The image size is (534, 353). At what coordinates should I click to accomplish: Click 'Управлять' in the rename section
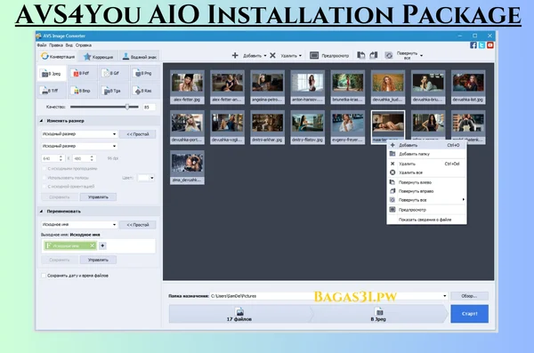[x=98, y=260]
